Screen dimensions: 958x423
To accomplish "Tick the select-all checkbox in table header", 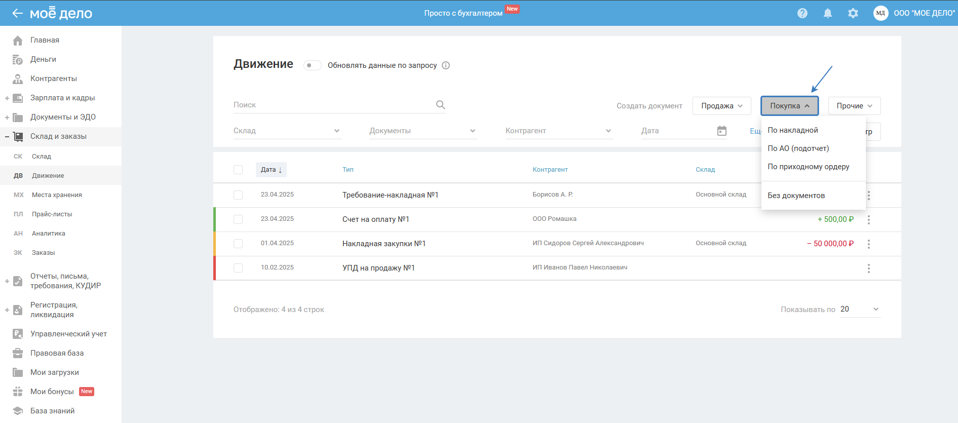I will click(x=238, y=170).
